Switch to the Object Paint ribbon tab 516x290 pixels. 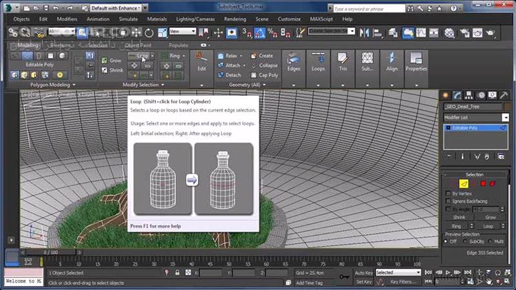(x=138, y=45)
